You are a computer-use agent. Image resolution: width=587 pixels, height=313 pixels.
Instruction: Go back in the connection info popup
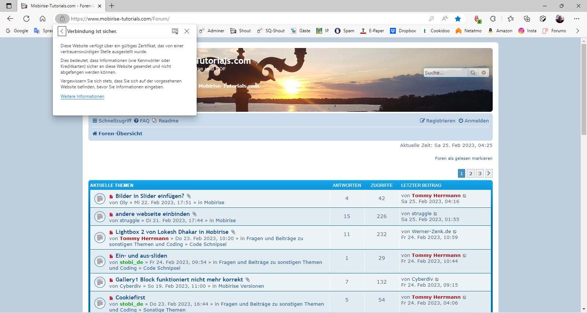[x=62, y=31]
